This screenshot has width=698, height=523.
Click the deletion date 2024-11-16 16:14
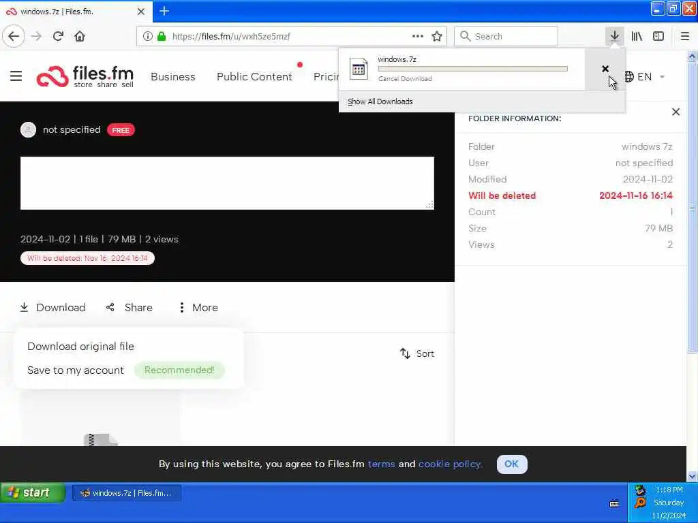(x=636, y=195)
